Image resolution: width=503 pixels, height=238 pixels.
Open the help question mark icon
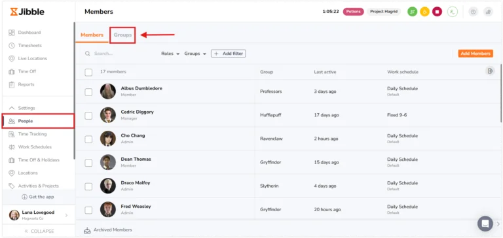473,12
